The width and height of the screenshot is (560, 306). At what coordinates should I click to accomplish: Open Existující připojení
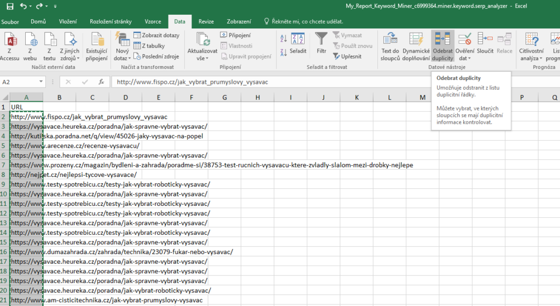pos(96,47)
